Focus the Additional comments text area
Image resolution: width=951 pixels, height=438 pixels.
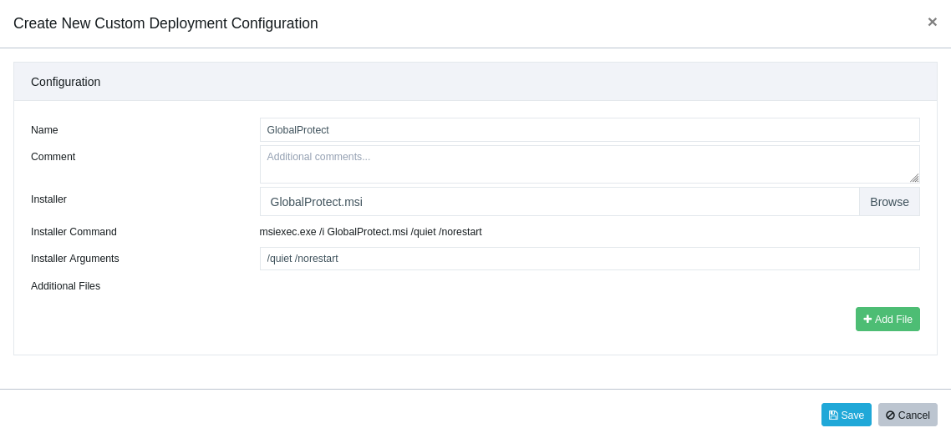tap(589, 164)
